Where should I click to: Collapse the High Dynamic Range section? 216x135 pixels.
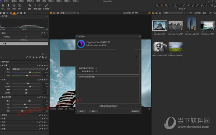[1, 97]
